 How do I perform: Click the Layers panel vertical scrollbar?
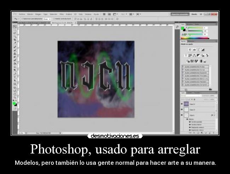point(216,116)
